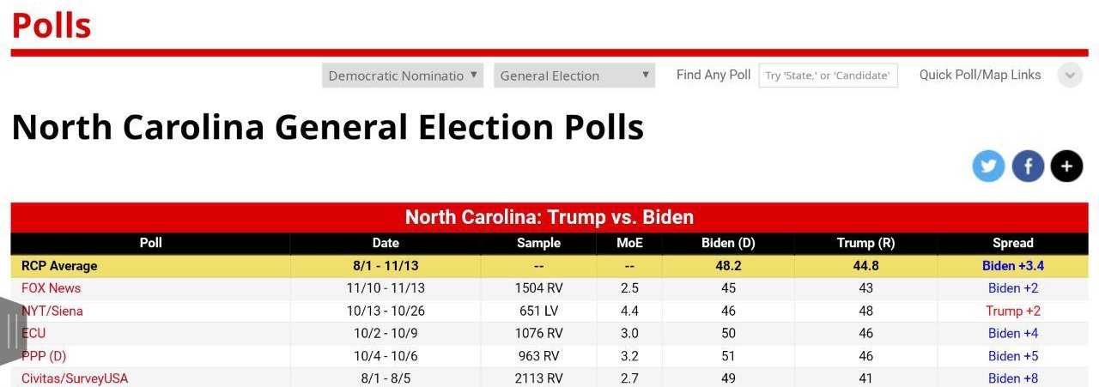The width and height of the screenshot is (1099, 387).
Task: Expand the Quick Poll/Map Links chevron
Action: coord(1070,76)
